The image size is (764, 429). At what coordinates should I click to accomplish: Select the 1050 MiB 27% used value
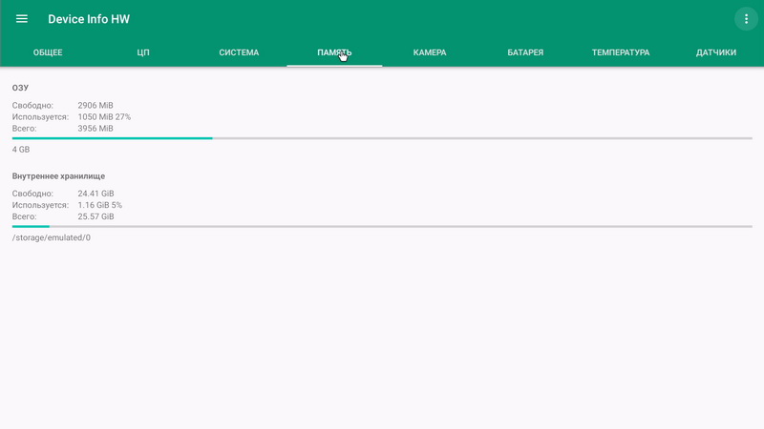(104, 117)
